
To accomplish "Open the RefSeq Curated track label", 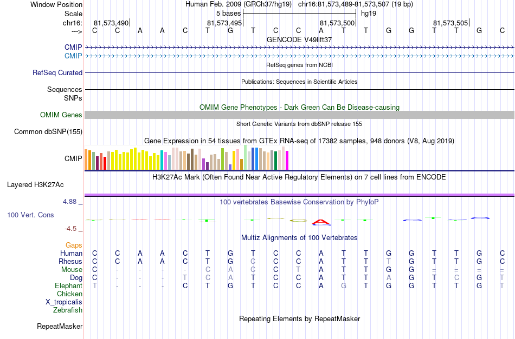I will [x=57, y=72].
